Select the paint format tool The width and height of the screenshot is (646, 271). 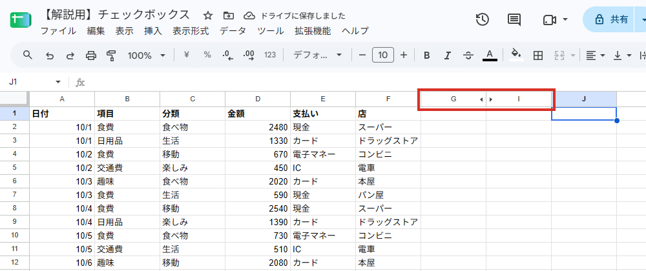(111, 55)
